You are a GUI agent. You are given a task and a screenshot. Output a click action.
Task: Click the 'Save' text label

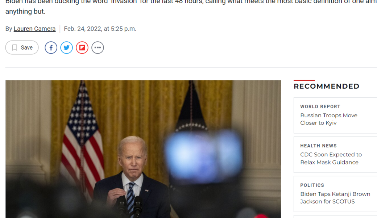pos(27,47)
